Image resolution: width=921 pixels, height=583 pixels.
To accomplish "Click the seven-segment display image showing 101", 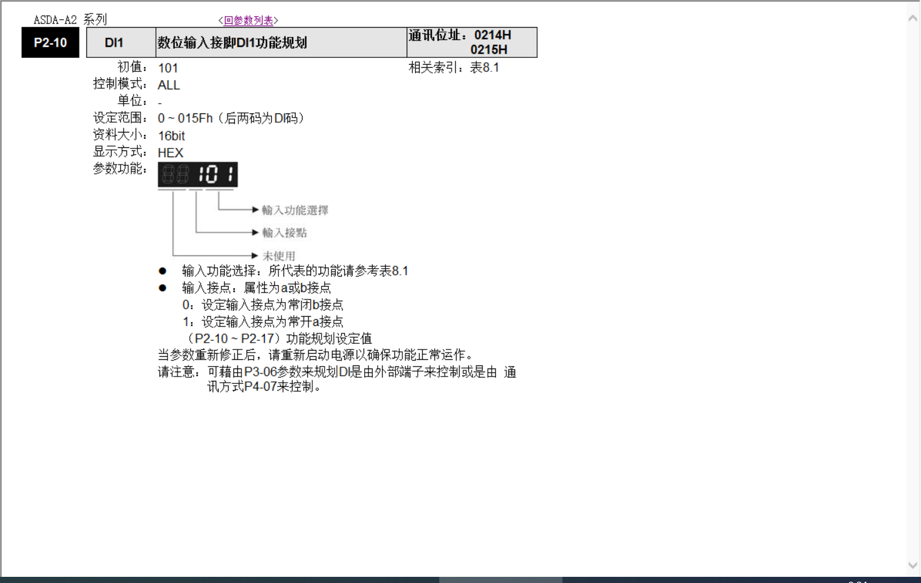I will (x=198, y=174).
